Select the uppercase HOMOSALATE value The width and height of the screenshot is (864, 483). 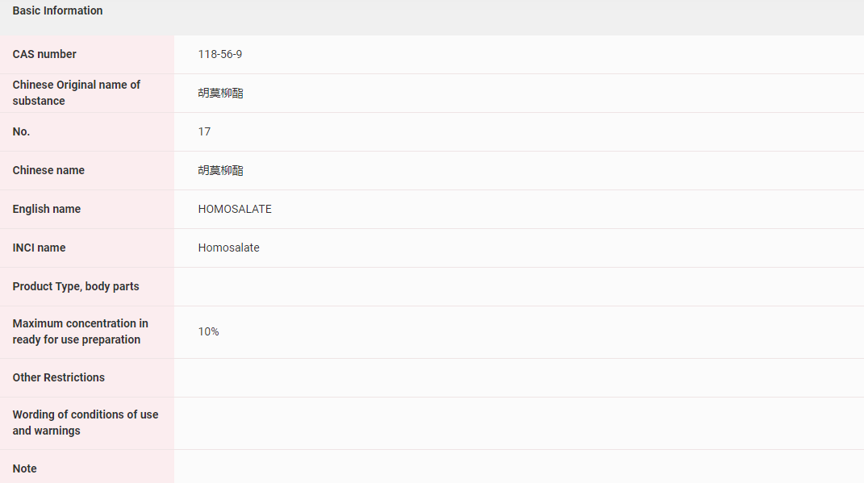[235, 210]
